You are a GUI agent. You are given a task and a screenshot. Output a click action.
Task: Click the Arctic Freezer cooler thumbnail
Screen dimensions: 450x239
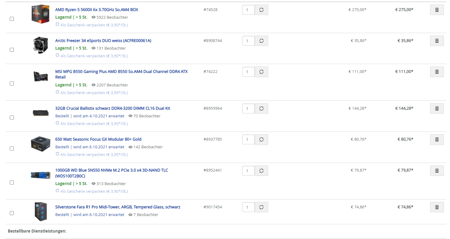[x=41, y=45]
